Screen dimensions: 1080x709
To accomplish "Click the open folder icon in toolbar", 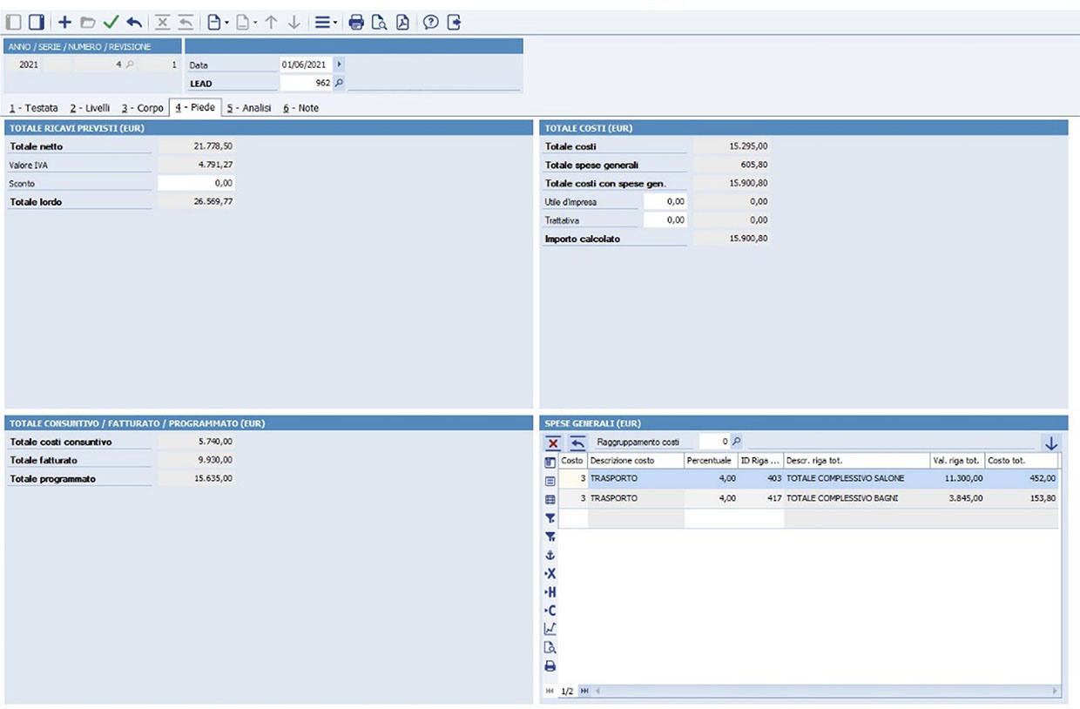I will pyautogui.click(x=87, y=23).
